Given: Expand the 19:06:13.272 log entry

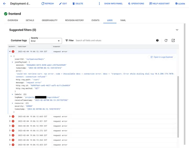Looking at the screenshot, I should coord(10,130).
